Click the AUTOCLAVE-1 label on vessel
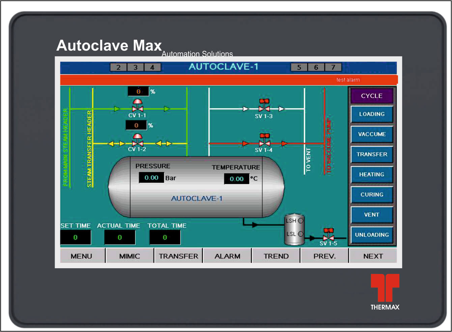The height and width of the screenshot is (332, 452). click(x=197, y=198)
